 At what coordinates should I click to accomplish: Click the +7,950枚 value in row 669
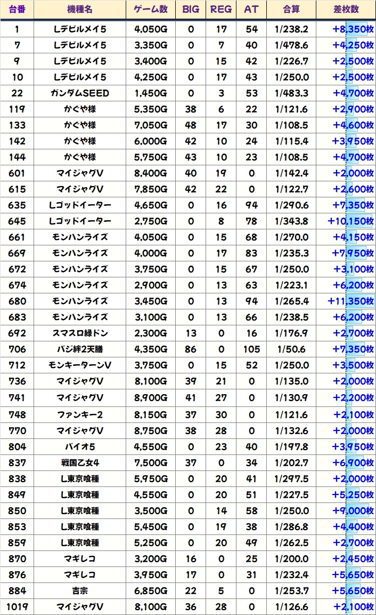pos(353,253)
